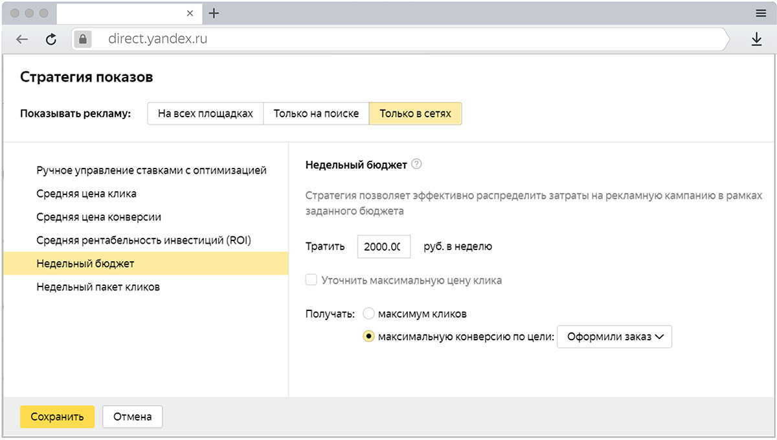Expand the Оформили заказ goal dropdown

tap(614, 336)
